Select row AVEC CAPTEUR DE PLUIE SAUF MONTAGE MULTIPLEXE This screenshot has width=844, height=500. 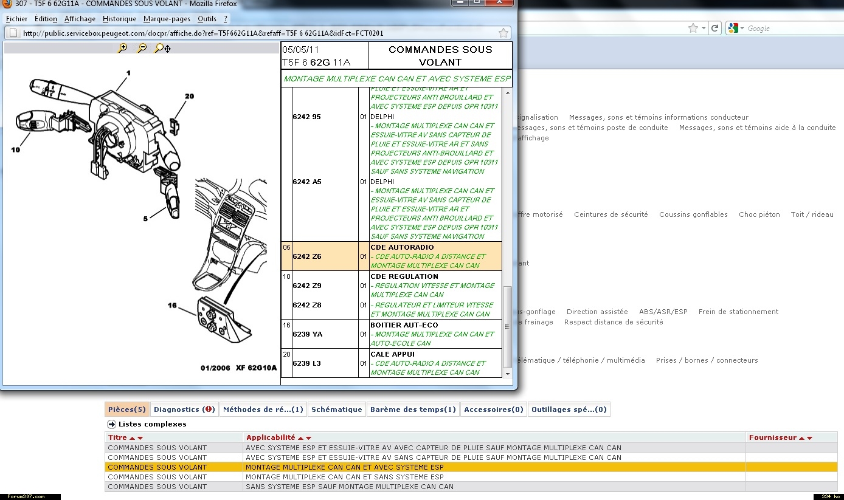(471, 448)
